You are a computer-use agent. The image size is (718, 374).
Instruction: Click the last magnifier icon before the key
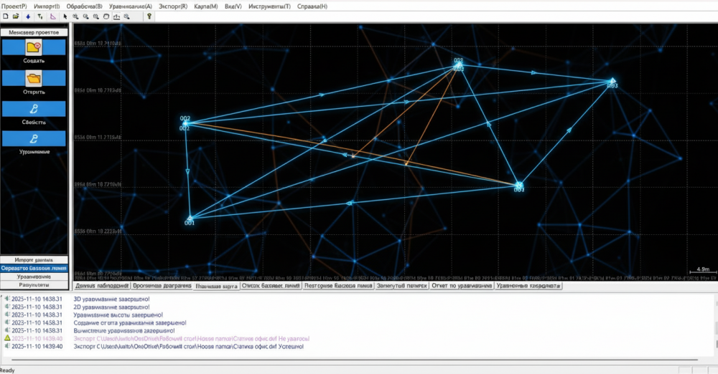coord(127,16)
